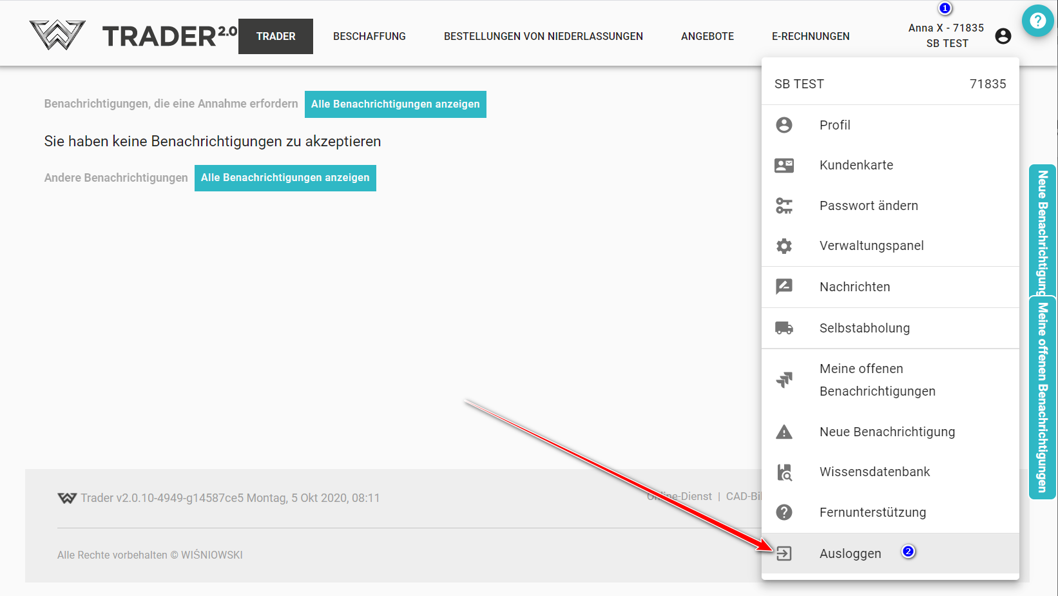Show all Andere Benachrichtigungen
The height and width of the screenshot is (596, 1058).
pyautogui.click(x=285, y=178)
